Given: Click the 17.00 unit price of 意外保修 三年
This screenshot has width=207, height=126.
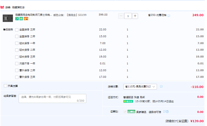Looking at the screenshot, I should point(103,77).
